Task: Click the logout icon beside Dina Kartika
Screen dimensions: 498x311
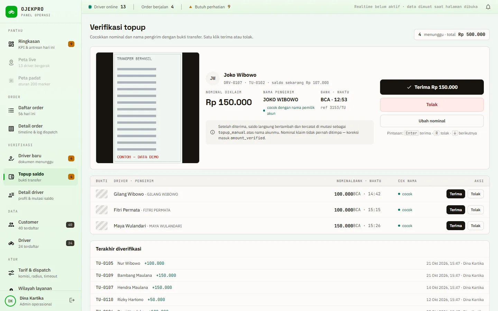Action: pyautogui.click(x=72, y=300)
